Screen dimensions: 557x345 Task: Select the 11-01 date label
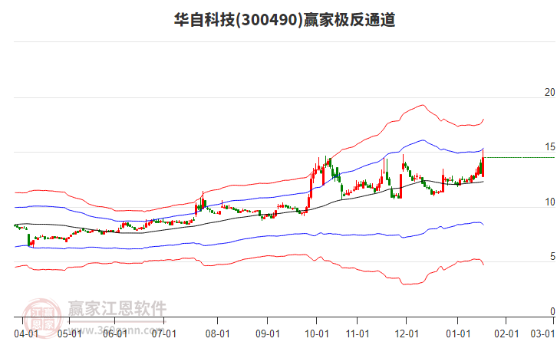tap(358, 333)
